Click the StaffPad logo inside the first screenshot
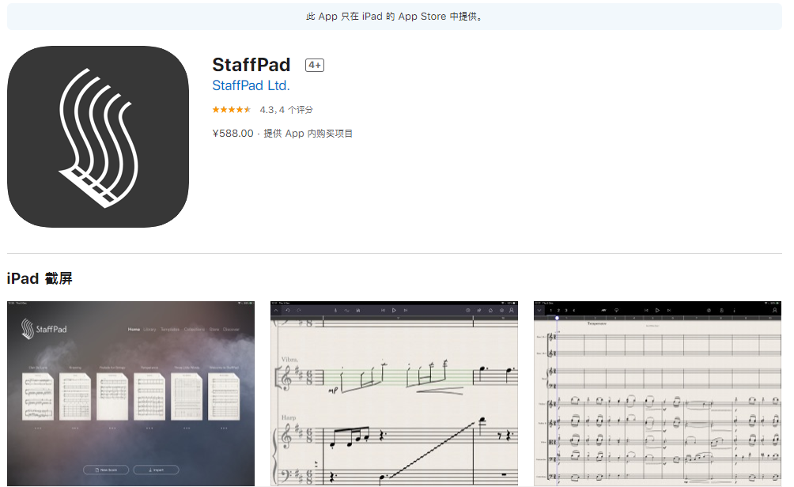The height and width of the screenshot is (487, 794). (43, 329)
